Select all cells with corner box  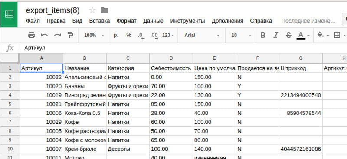[x=10, y=58]
